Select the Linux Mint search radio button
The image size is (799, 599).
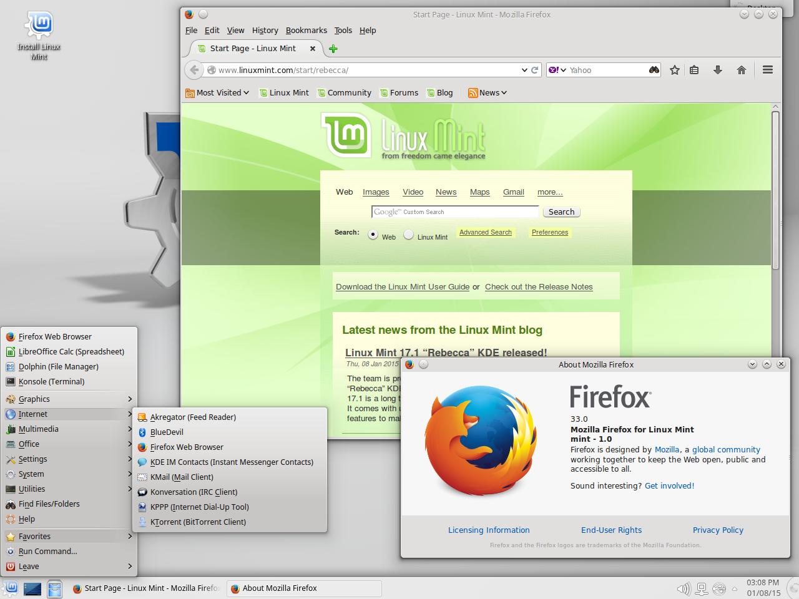tap(408, 235)
